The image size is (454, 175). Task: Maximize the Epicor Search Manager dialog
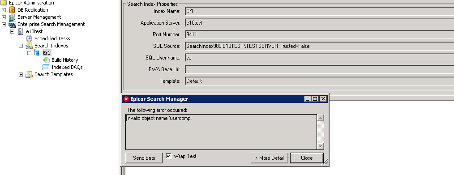coord(315,99)
